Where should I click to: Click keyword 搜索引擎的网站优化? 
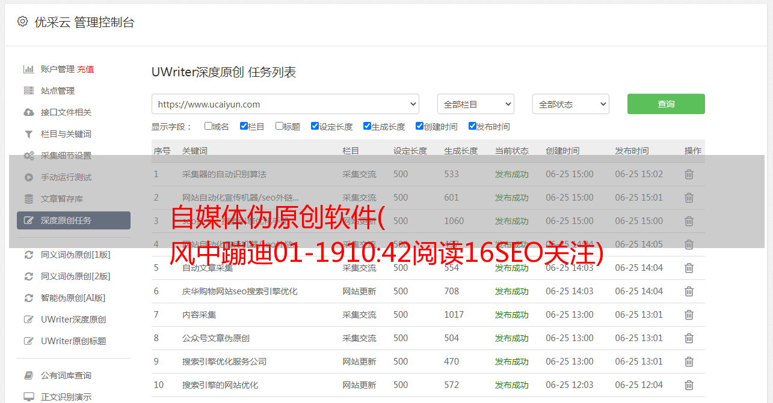click(x=220, y=385)
